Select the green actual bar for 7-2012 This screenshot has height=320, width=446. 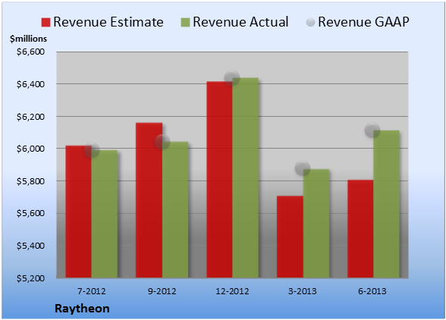point(105,214)
